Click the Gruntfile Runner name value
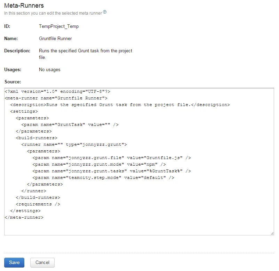The height and width of the screenshot is (271, 279). [55, 38]
